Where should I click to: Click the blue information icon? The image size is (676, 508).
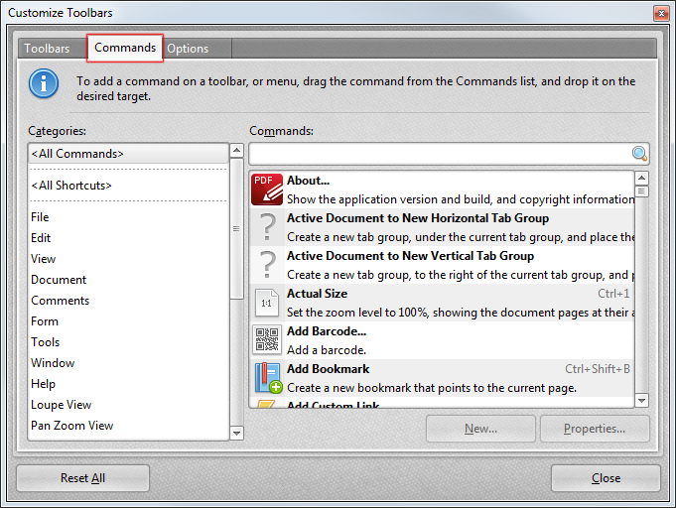[44, 83]
